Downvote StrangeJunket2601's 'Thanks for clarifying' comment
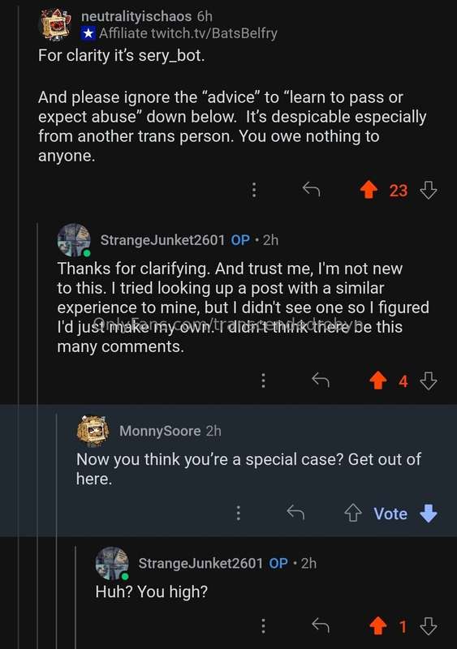 (x=429, y=380)
